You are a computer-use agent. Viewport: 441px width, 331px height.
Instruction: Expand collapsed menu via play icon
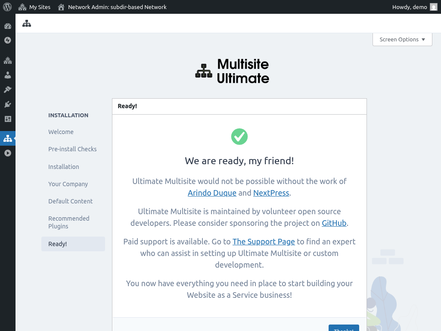[x=8, y=153]
